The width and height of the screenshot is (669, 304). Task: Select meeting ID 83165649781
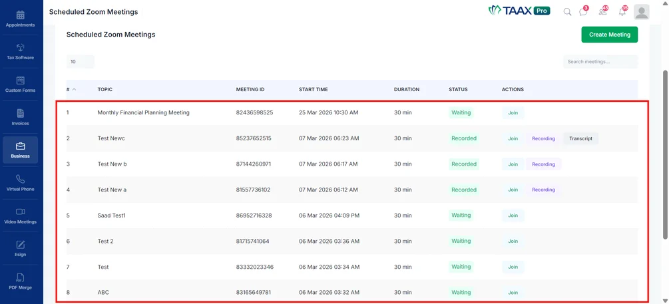[254, 293]
